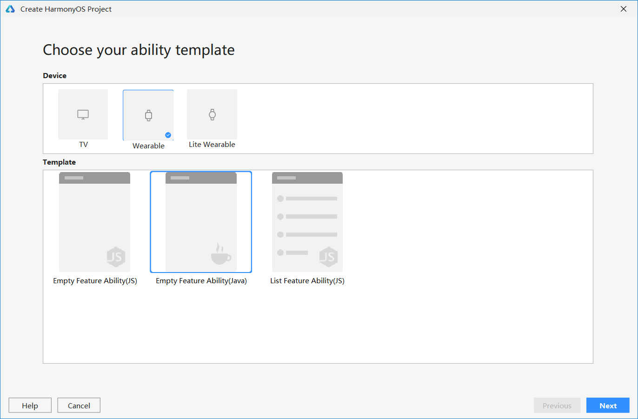Proceed by clicking Next
Viewport: 638px width, 419px height.
click(608, 405)
